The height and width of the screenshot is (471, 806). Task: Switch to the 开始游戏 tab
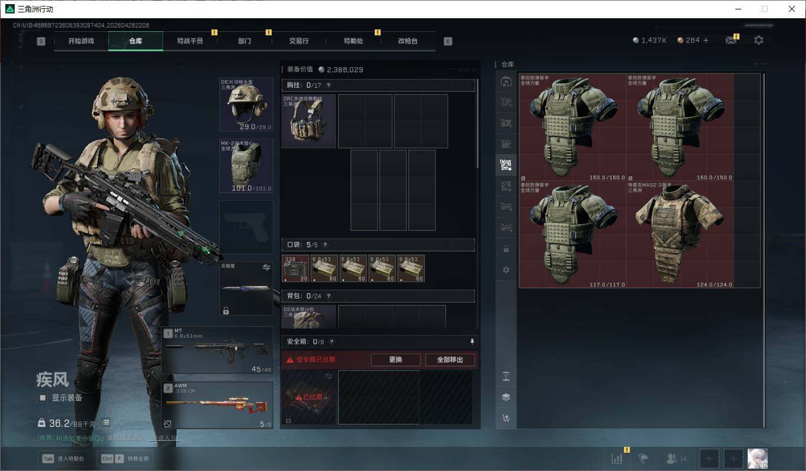point(81,41)
